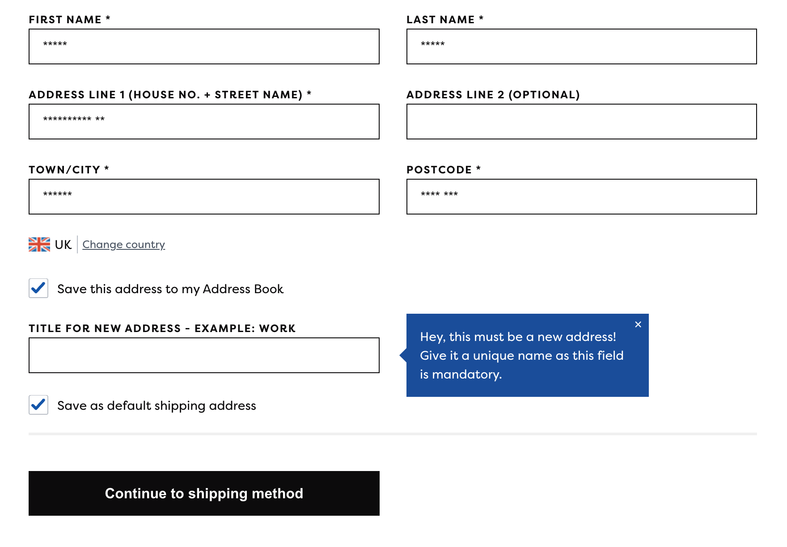The height and width of the screenshot is (547, 787).
Task: Click the POSTCODE heading label
Action: [x=439, y=170]
